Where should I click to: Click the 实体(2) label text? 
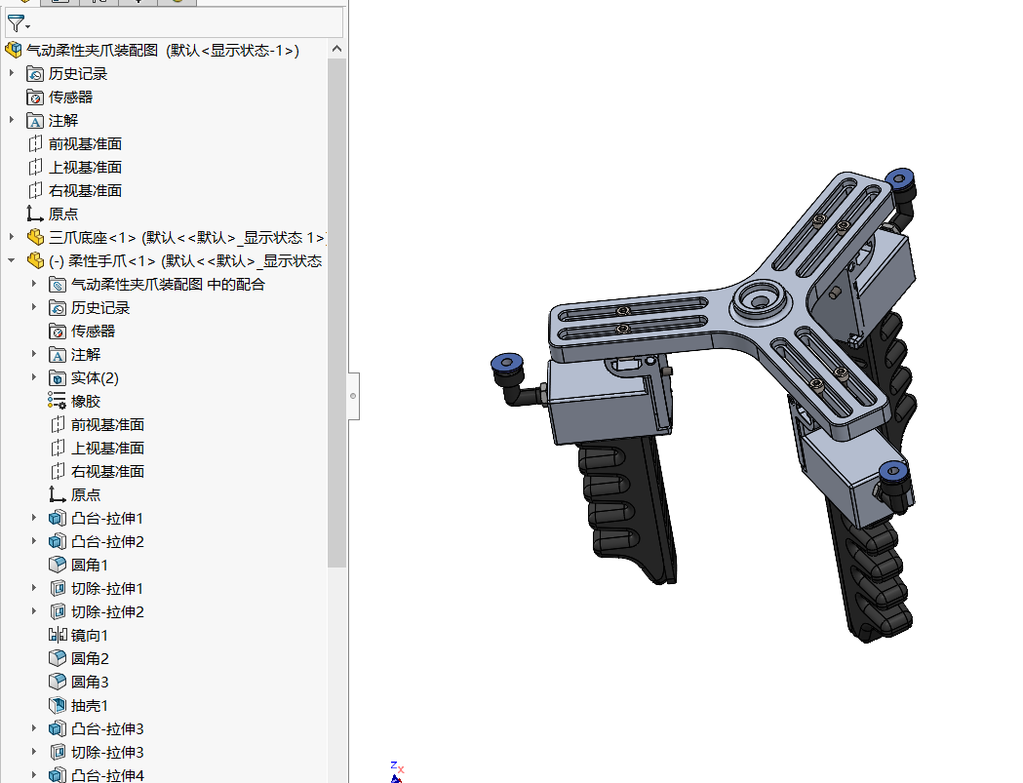click(x=95, y=378)
